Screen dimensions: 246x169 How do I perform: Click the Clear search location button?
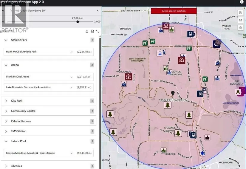174,11
